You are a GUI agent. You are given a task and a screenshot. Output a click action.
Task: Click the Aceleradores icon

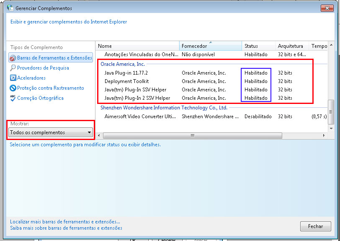(13, 78)
